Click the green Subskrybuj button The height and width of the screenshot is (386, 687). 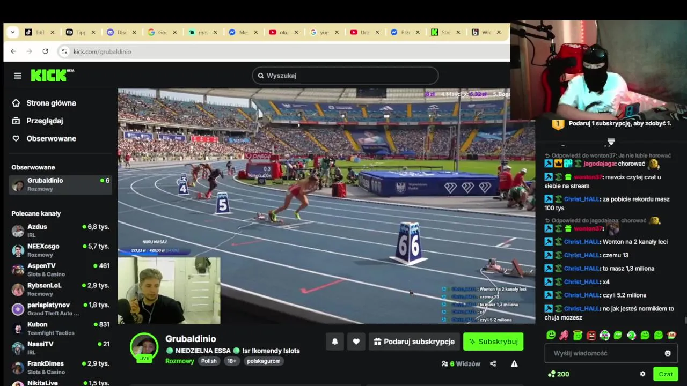tap(493, 342)
